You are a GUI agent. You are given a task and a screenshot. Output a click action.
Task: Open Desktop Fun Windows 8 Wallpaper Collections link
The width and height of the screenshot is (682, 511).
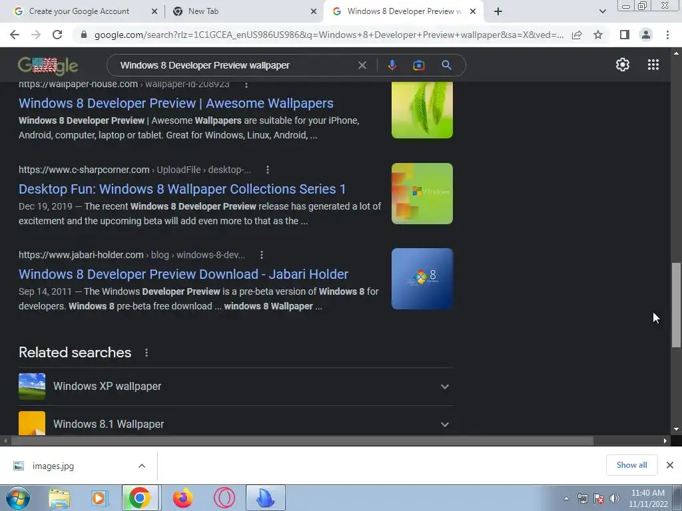[182, 189]
